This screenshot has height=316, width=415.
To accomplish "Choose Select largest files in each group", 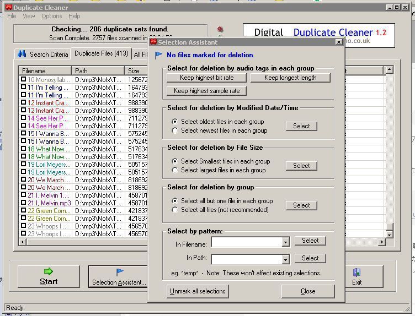I will pyautogui.click(x=175, y=170).
